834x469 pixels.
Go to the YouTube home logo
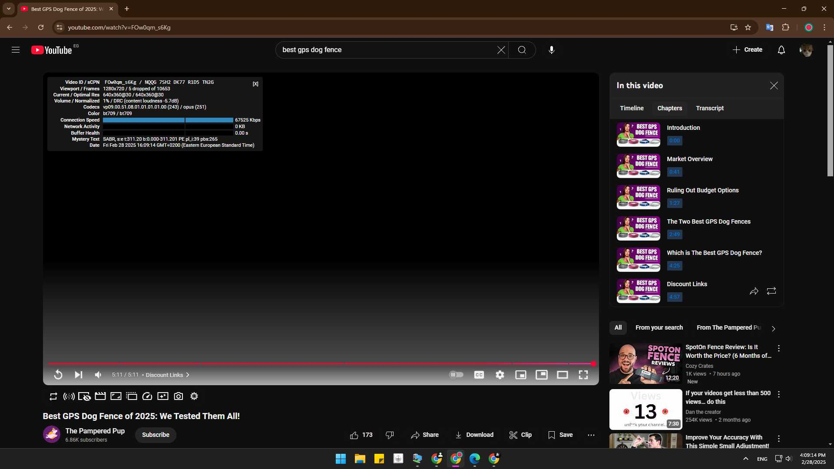[x=52, y=50]
